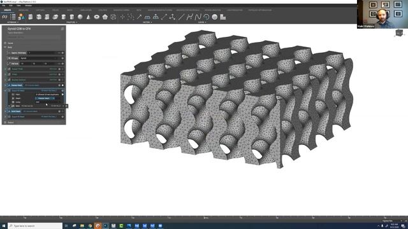This screenshot has height=229, width=408.
Task: Collapse the Body section
Action: (5, 47)
